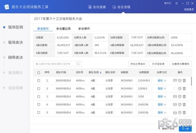Click the trash icon in row 1
196x133 pixels.
[x=184, y=81]
